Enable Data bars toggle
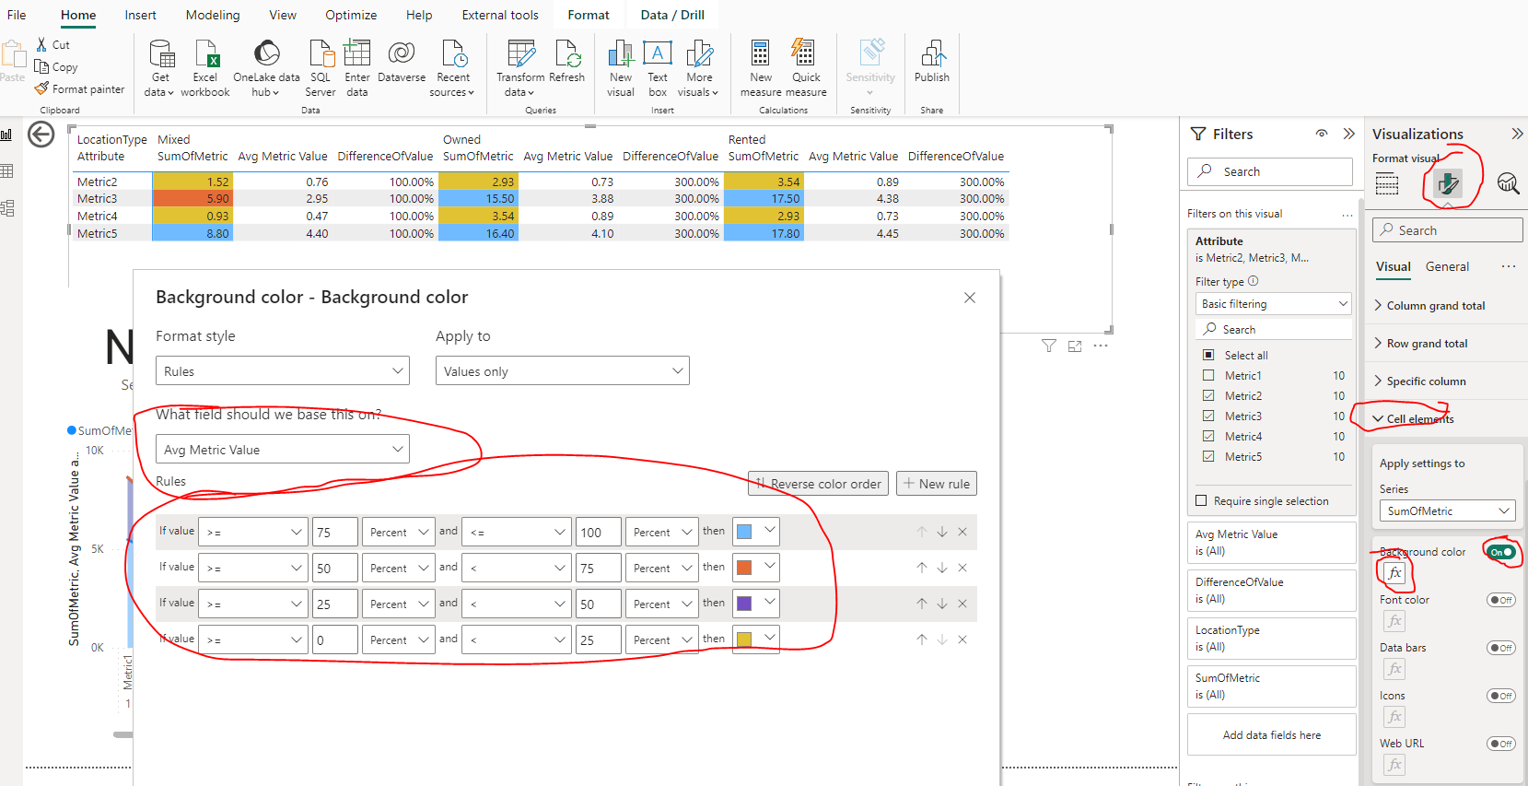The image size is (1528, 786). point(1501,648)
